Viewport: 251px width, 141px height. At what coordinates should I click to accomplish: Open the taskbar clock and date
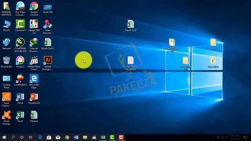pyautogui.click(x=235, y=137)
